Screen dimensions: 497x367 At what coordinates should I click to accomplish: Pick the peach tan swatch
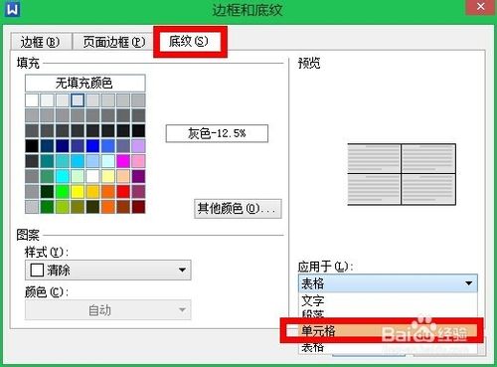(x=123, y=176)
